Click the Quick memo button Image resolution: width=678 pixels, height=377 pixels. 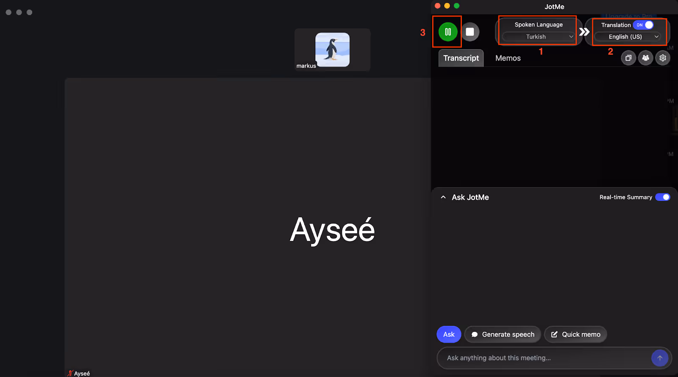tap(575, 334)
